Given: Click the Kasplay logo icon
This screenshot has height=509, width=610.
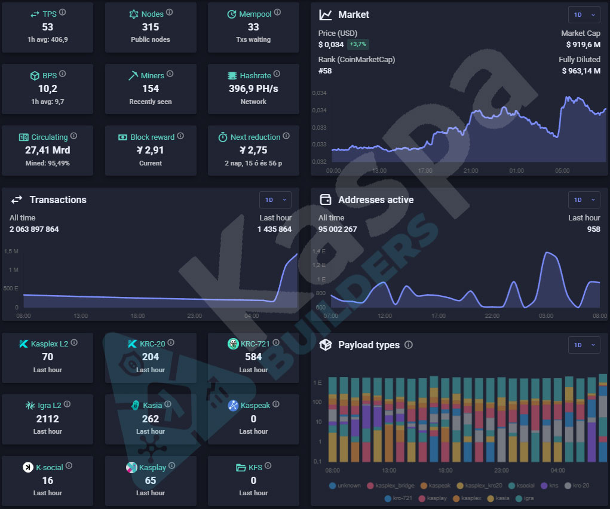Looking at the screenshot, I should point(131,467).
